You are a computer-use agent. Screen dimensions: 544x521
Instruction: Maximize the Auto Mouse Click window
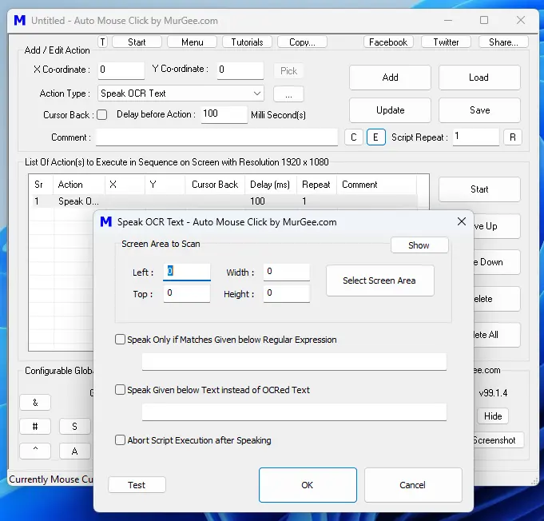(x=484, y=20)
